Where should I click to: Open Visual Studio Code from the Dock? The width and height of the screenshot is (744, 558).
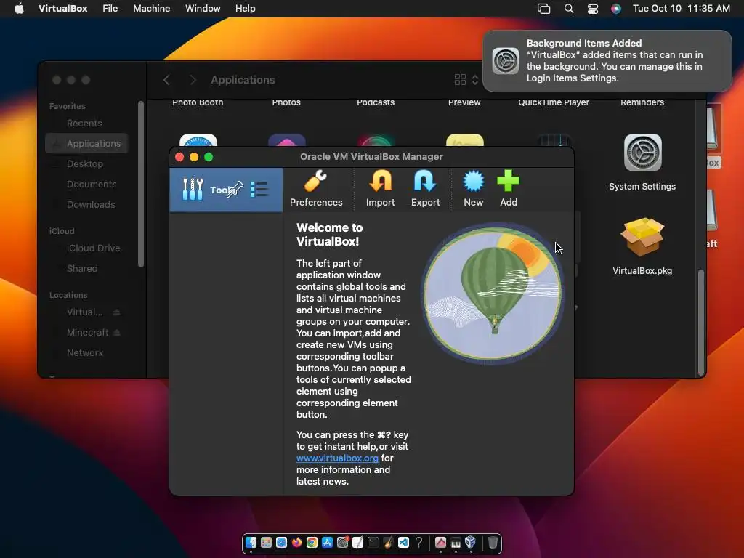[403, 542]
